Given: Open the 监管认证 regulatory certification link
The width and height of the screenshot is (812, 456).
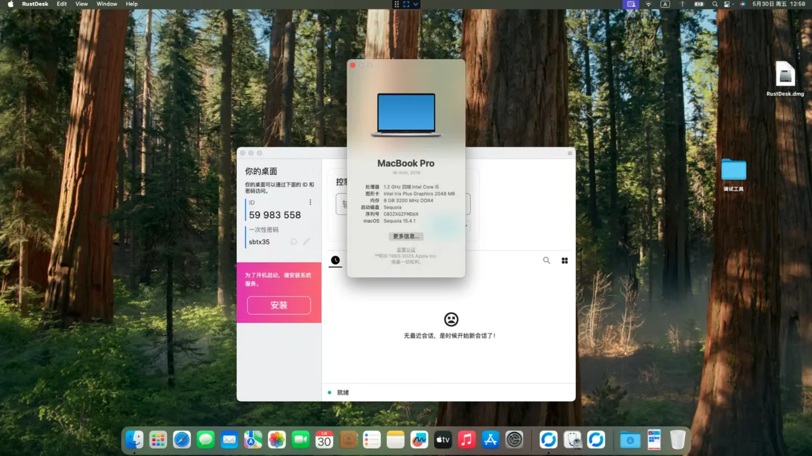Looking at the screenshot, I should click(405, 249).
